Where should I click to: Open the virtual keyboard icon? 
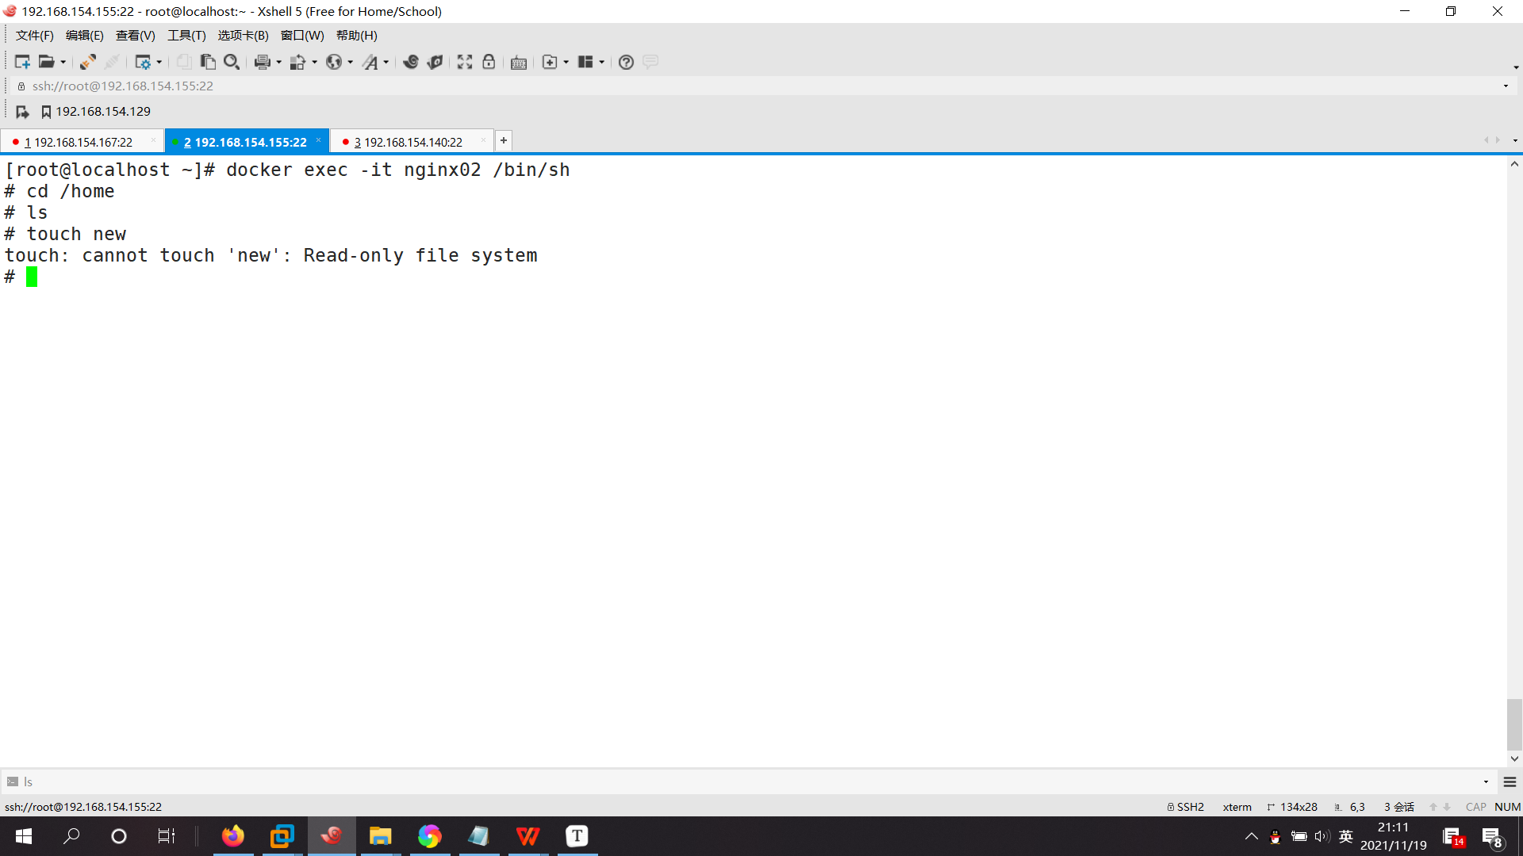(519, 63)
